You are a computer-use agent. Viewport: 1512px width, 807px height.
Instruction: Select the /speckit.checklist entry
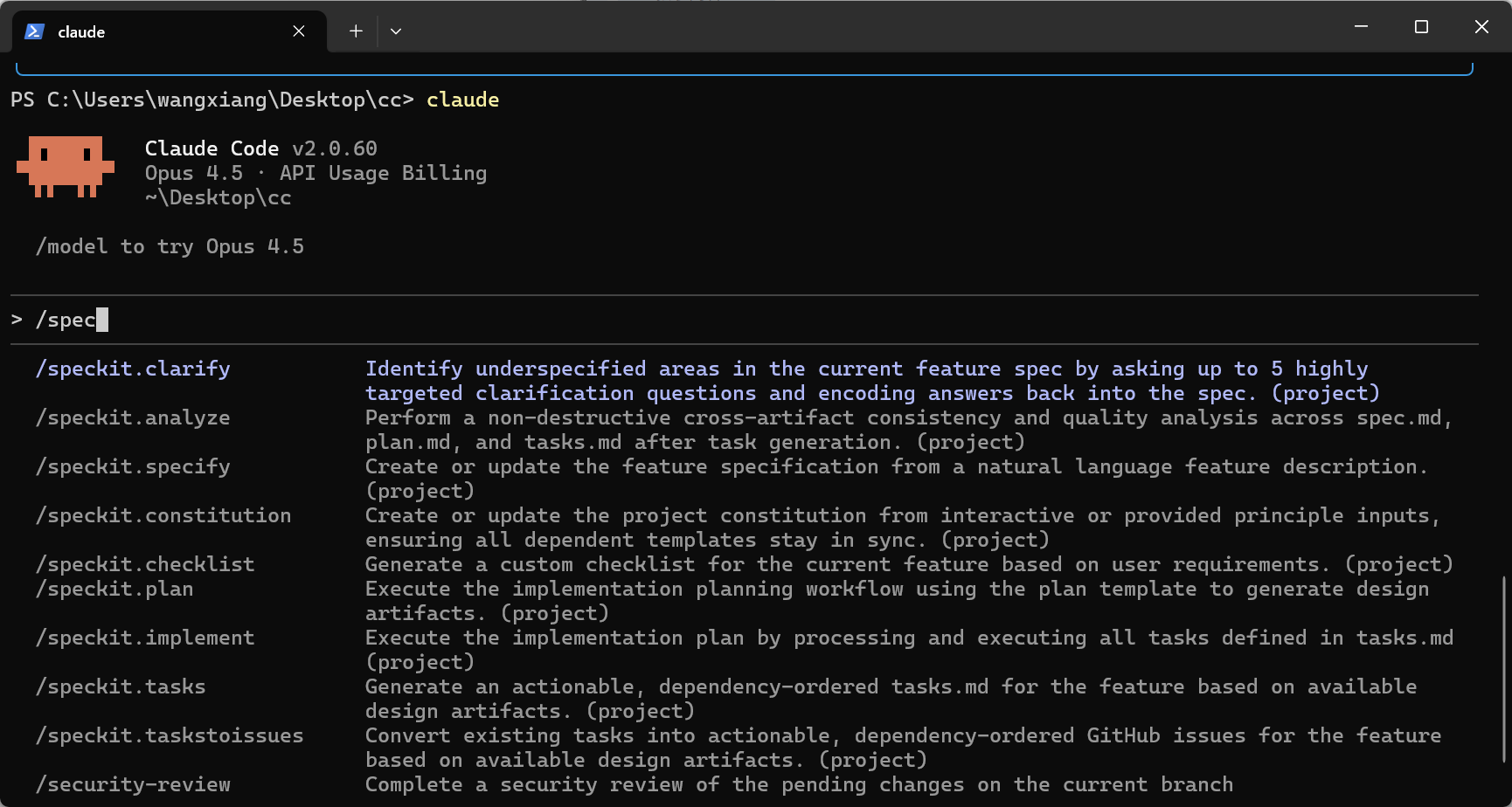(145, 564)
